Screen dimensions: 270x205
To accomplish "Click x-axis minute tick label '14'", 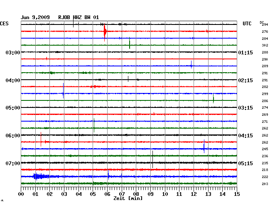I will [223, 194].
